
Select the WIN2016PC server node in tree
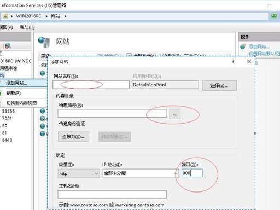pos(15,61)
